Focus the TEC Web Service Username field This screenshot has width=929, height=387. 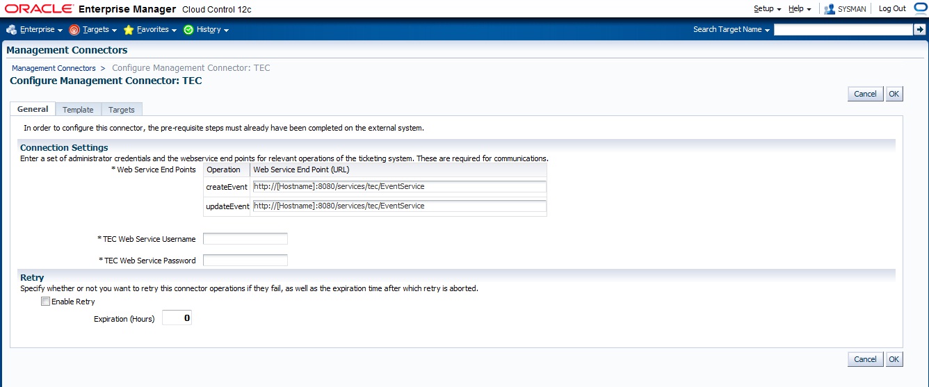click(x=245, y=239)
